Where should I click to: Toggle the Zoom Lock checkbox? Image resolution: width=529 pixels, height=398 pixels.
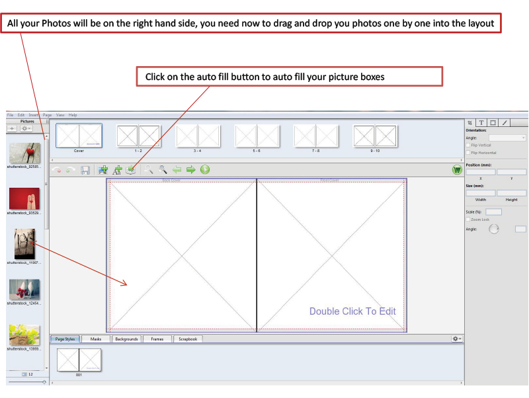468,219
